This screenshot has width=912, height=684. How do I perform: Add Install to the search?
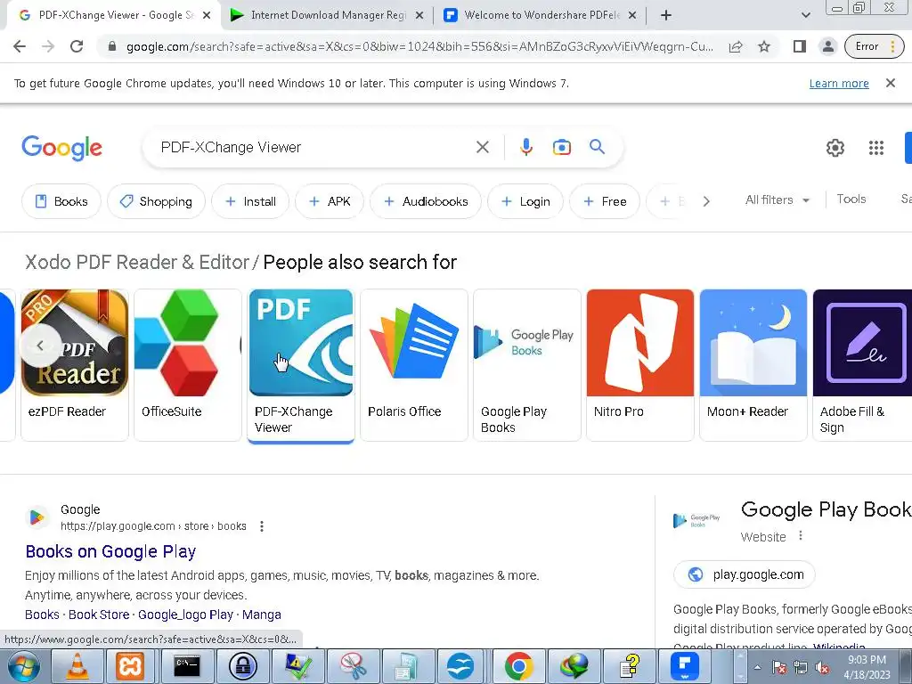[x=250, y=201]
